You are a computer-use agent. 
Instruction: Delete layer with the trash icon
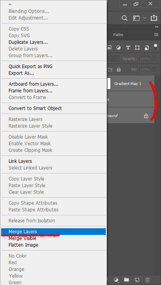[148, 280]
